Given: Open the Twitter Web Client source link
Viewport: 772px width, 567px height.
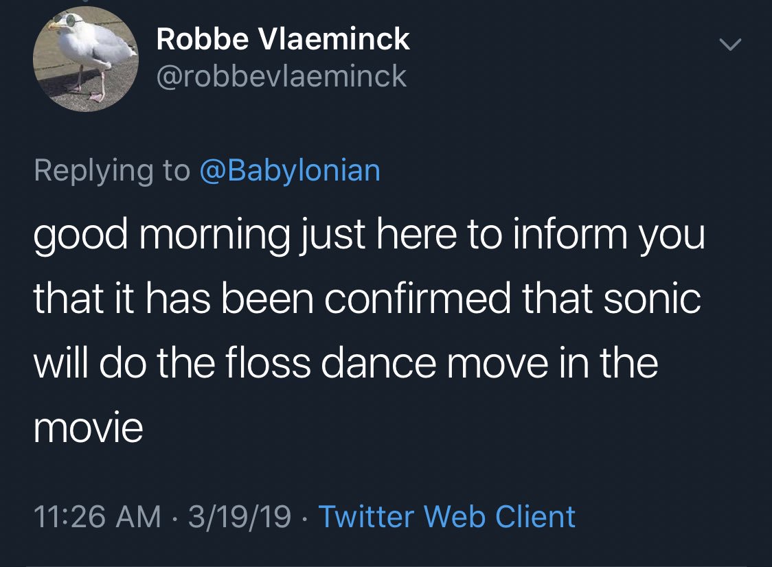Looking at the screenshot, I should (447, 516).
